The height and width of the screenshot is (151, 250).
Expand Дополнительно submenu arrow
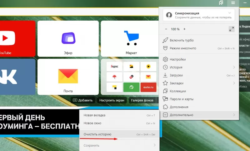click(x=234, y=115)
